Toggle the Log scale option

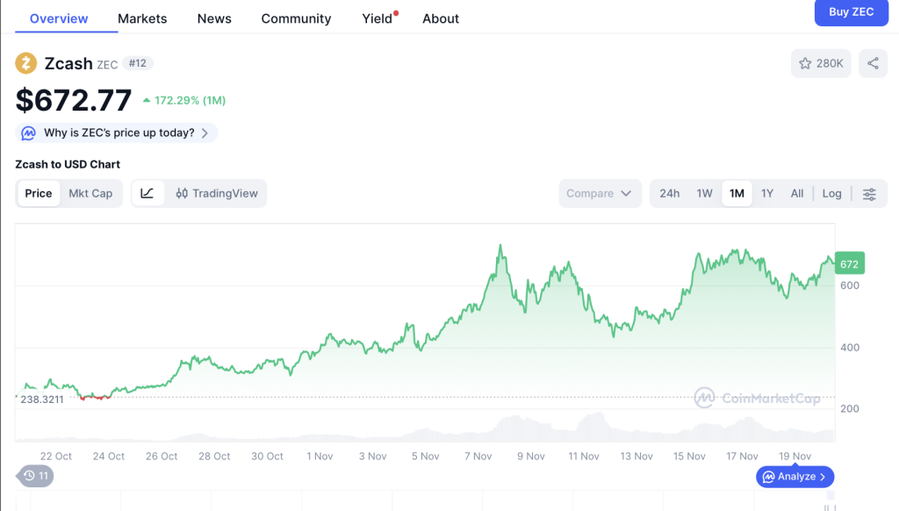831,193
